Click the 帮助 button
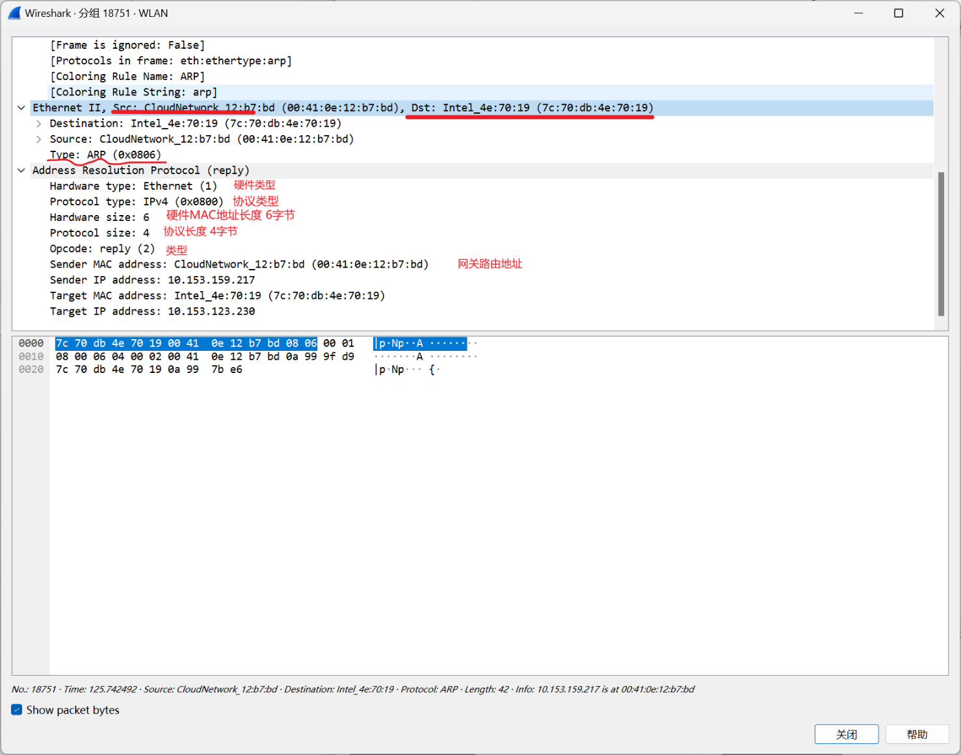This screenshot has width=961, height=755. pos(917,734)
